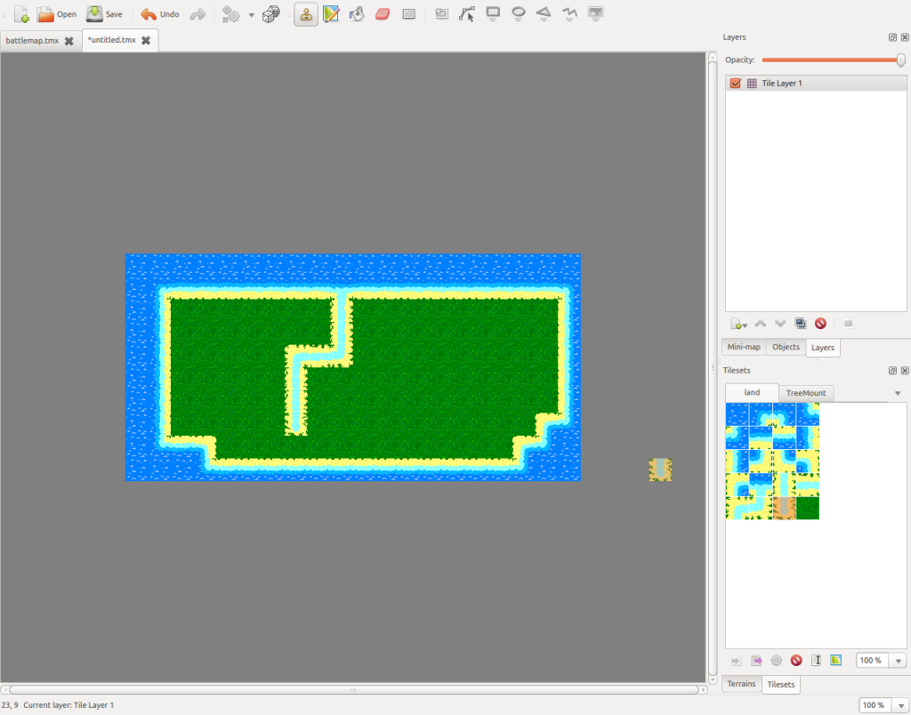Select the Eraser tool
This screenshot has height=715, width=911.
(x=383, y=14)
